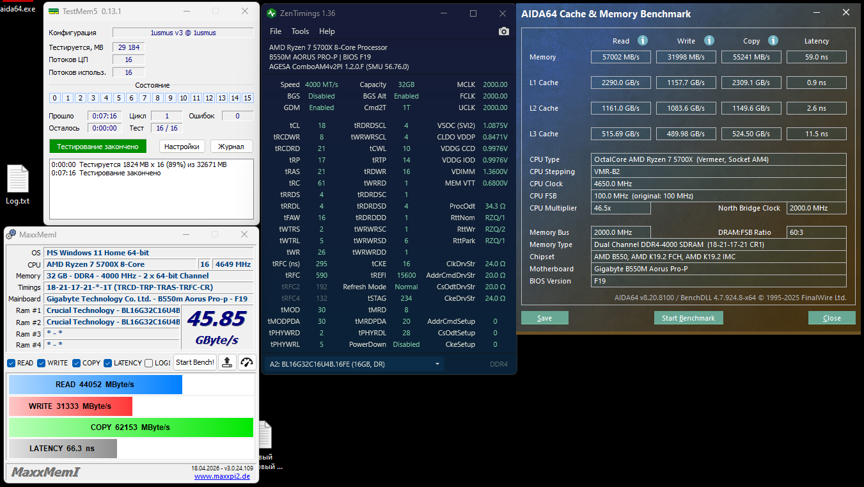Screen dimensions: 864x487
Task: Uncheck the LATENCY checkbox in MaxxMemI
Action: pyautogui.click(x=108, y=363)
